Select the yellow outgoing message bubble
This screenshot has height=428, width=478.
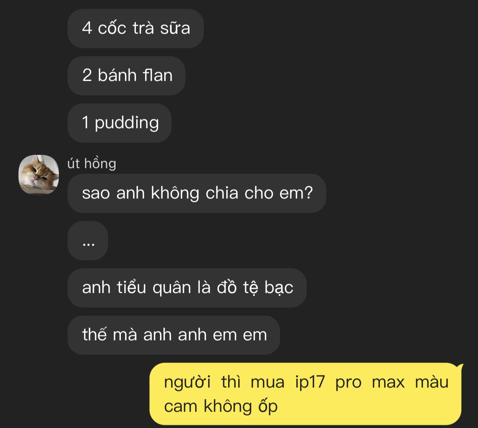(x=306, y=394)
